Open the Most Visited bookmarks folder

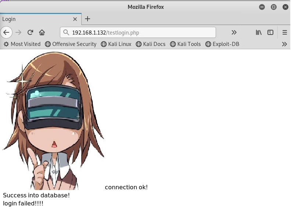[22, 44]
